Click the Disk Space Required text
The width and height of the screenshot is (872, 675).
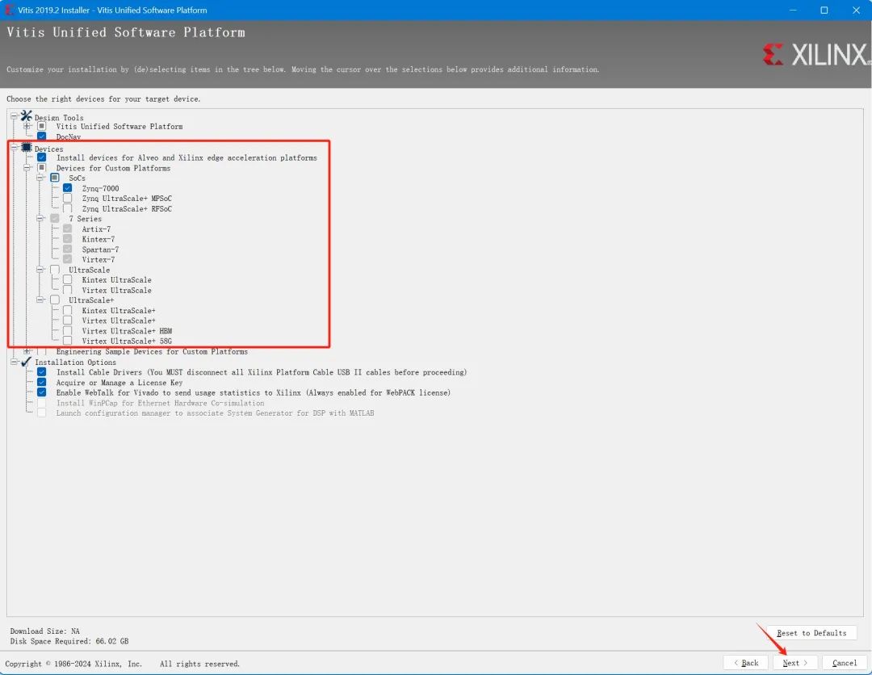point(69,641)
